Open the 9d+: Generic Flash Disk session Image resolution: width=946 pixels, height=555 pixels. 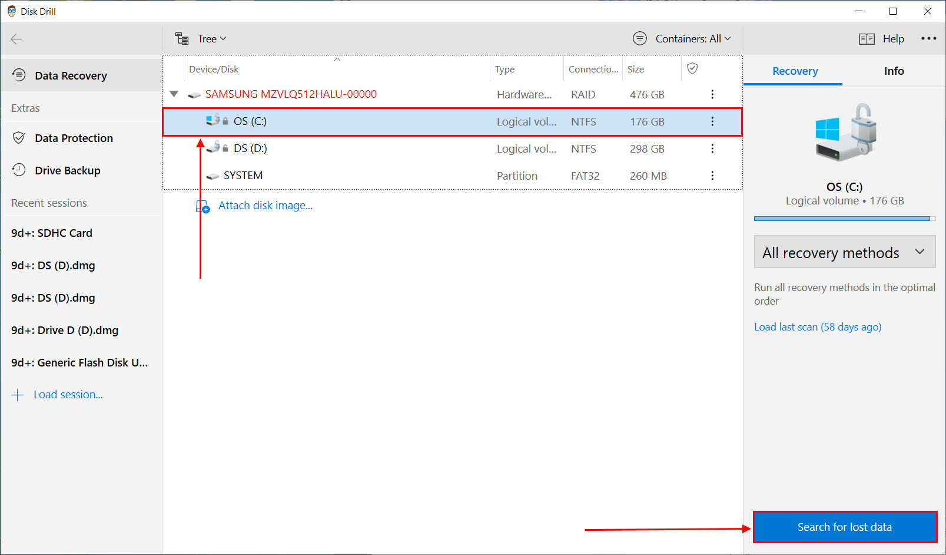click(79, 362)
